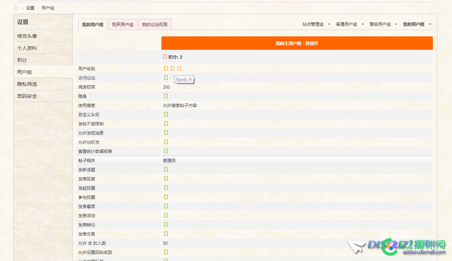Click the check icon in the 隐身 row
This screenshot has width=452, height=261.
pos(166,96)
